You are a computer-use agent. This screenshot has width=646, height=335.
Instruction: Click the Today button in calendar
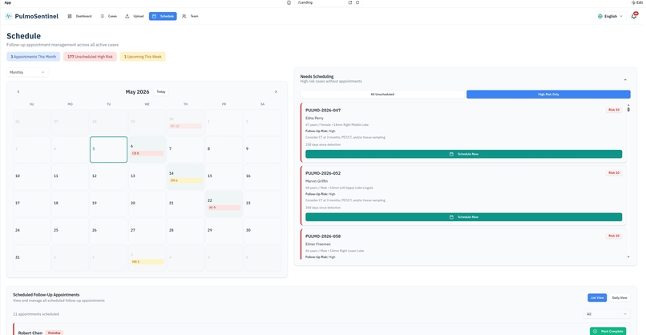(161, 91)
